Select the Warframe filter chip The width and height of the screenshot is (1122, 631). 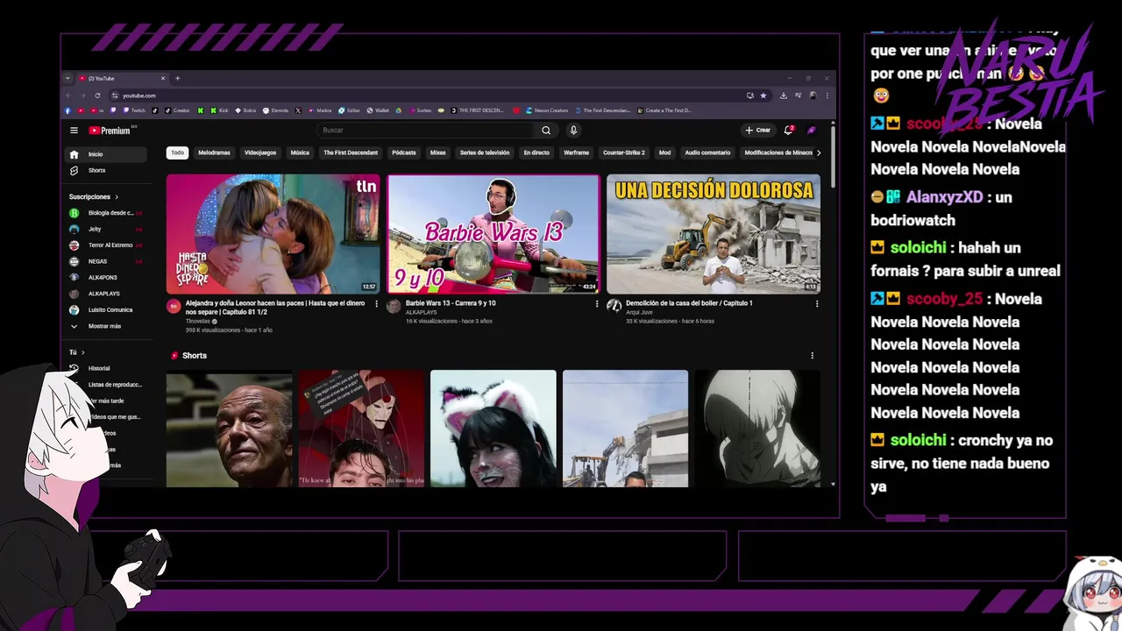pyautogui.click(x=576, y=152)
